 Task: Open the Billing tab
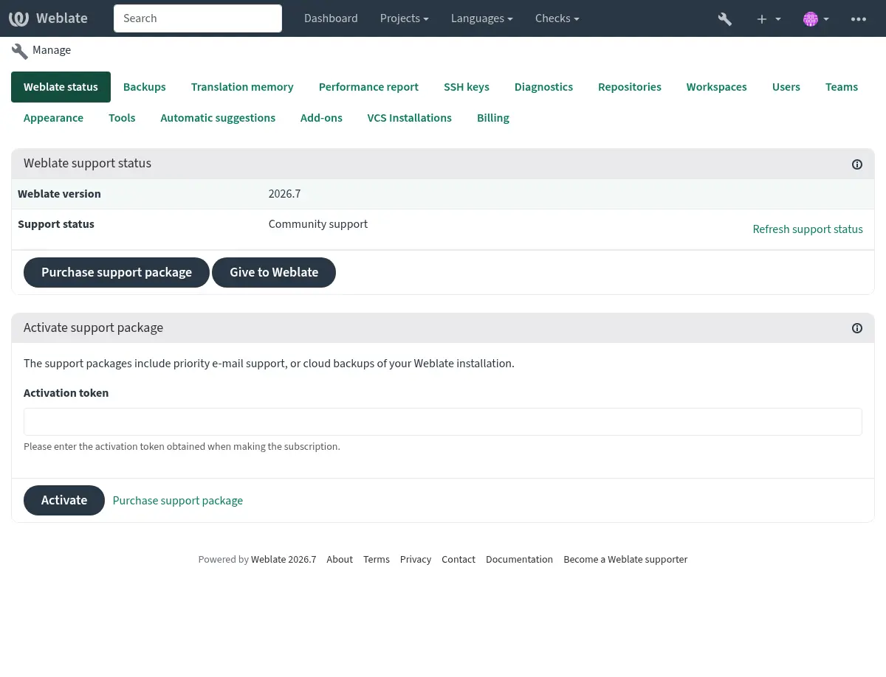pyautogui.click(x=493, y=118)
